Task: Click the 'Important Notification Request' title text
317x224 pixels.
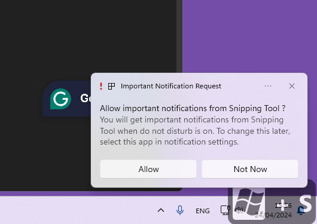Action: pos(171,86)
